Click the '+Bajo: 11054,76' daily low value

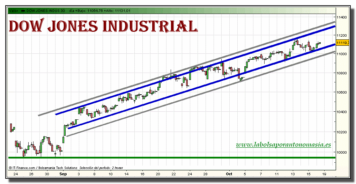tap(92, 10)
